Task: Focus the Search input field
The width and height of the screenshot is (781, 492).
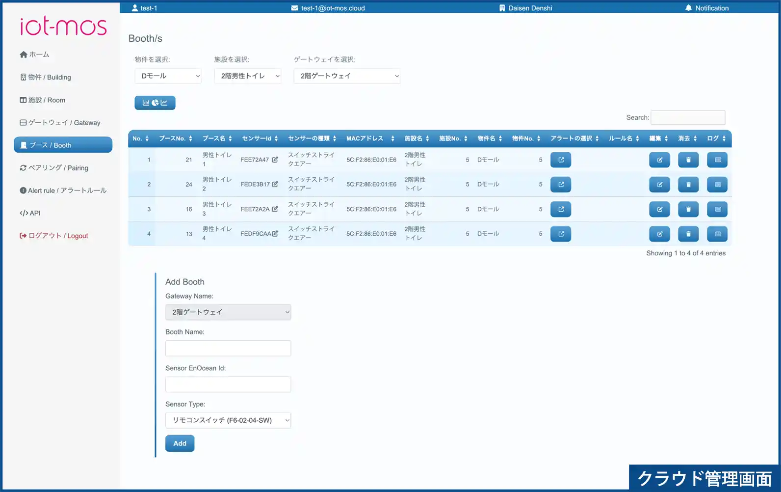Action: (x=688, y=117)
